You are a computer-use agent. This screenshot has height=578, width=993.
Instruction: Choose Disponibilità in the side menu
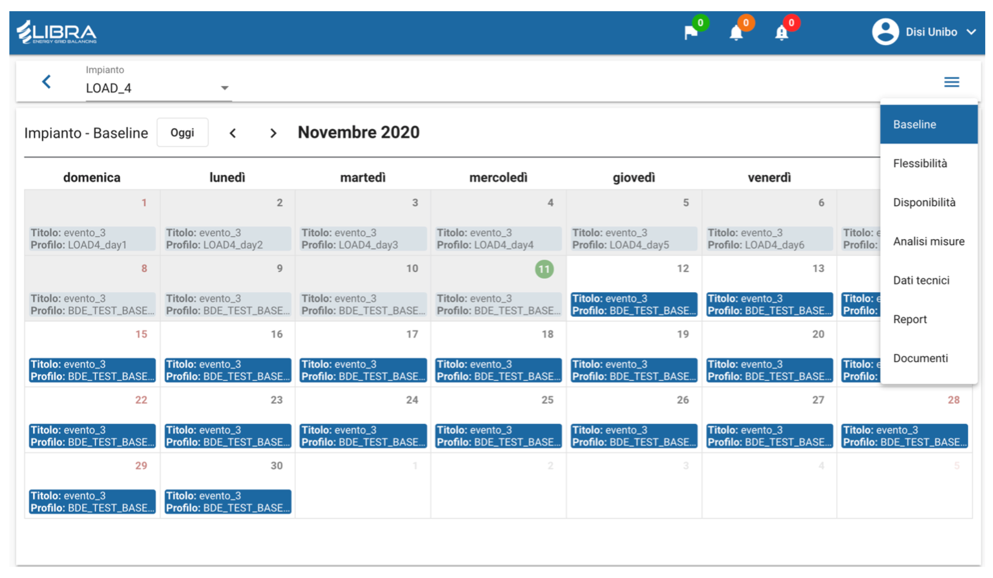(x=924, y=203)
